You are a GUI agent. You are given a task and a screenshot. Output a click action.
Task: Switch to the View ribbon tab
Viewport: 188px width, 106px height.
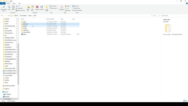click(19, 4)
